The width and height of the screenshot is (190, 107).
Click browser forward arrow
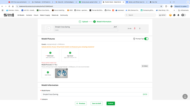coord(6,6)
